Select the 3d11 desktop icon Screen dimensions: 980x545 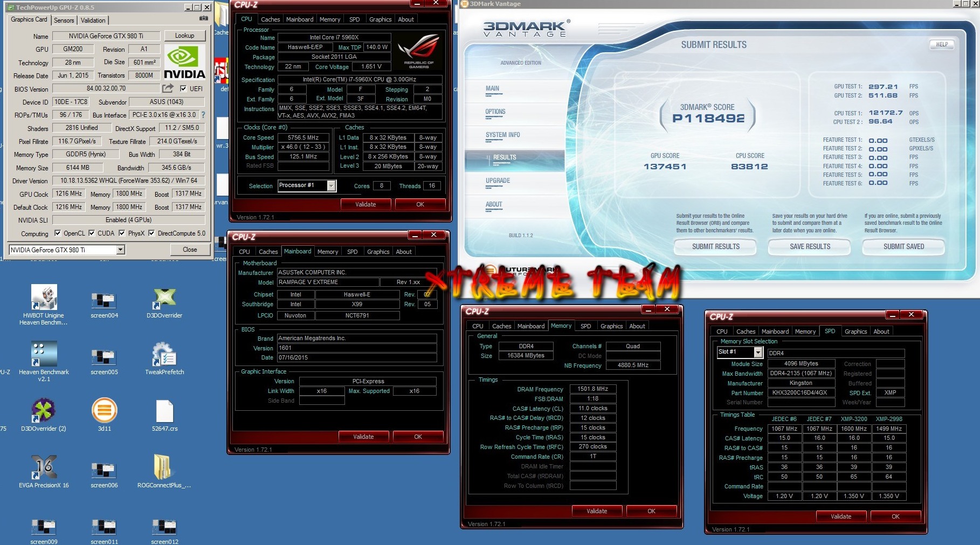coord(104,415)
